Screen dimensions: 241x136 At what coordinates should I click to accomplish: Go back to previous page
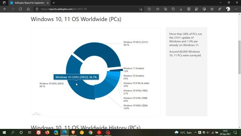(5, 9)
